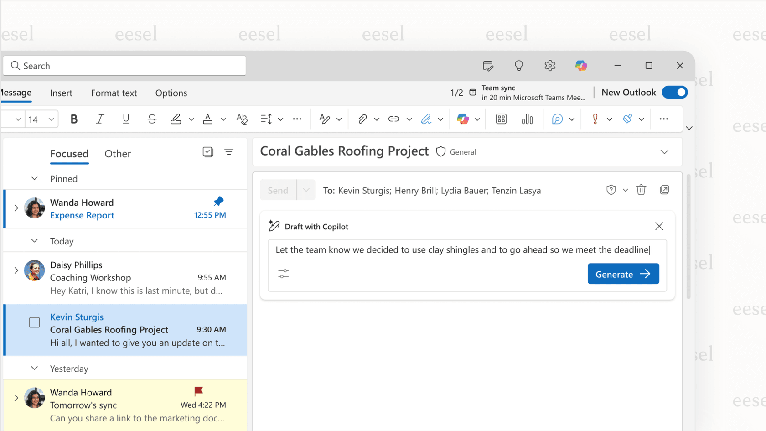Screen dimensions: 766x431
Task: Generate the Copilot draft
Action: point(623,274)
